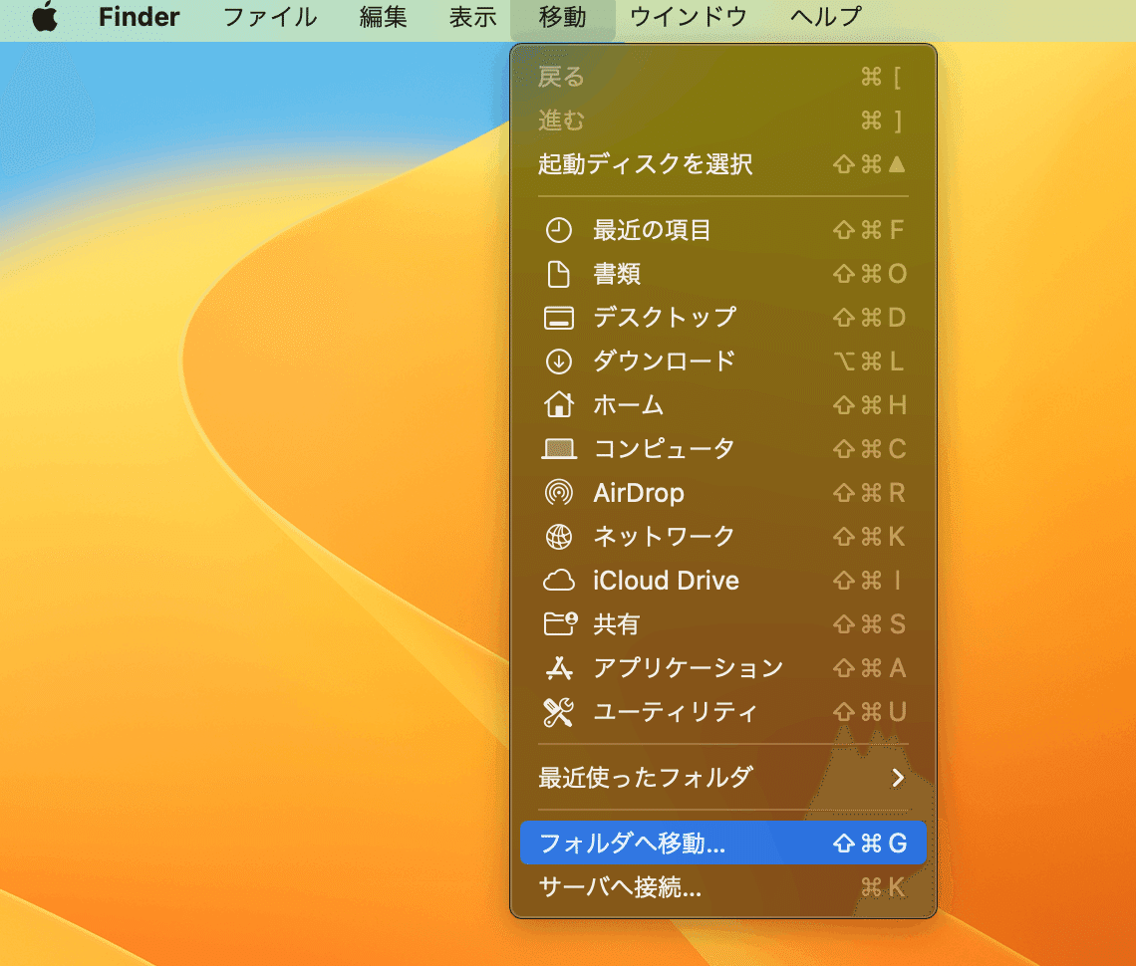Open アプリケーション via its menu label

coord(689,667)
